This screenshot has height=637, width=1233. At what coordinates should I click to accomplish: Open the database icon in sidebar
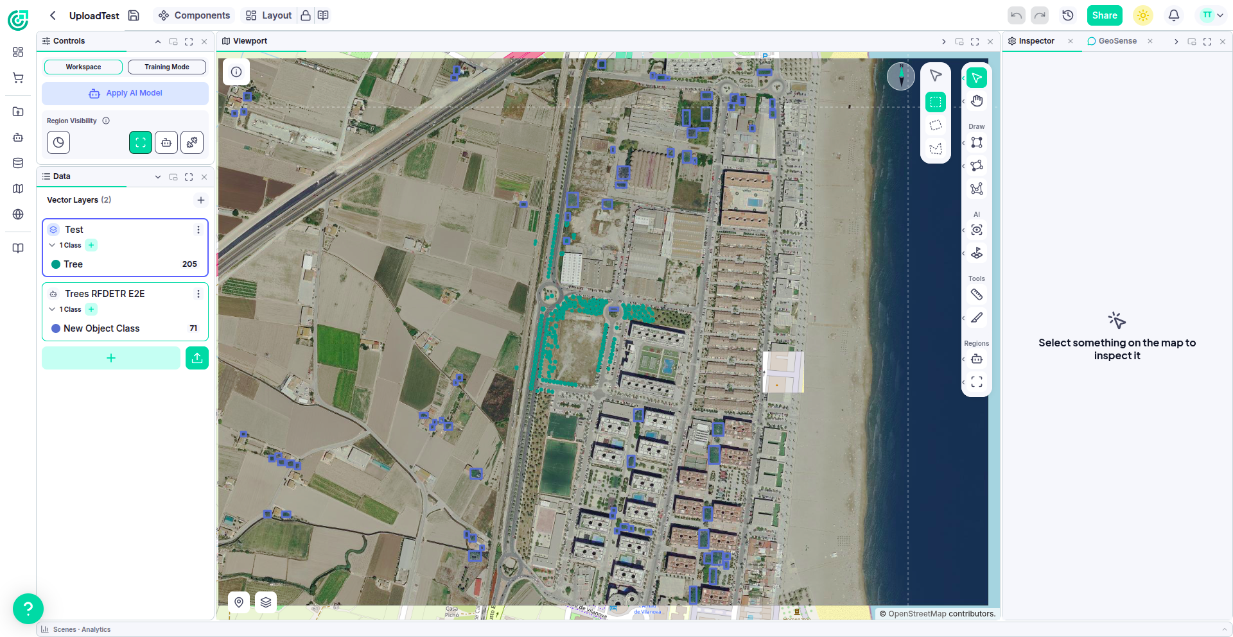tap(18, 163)
